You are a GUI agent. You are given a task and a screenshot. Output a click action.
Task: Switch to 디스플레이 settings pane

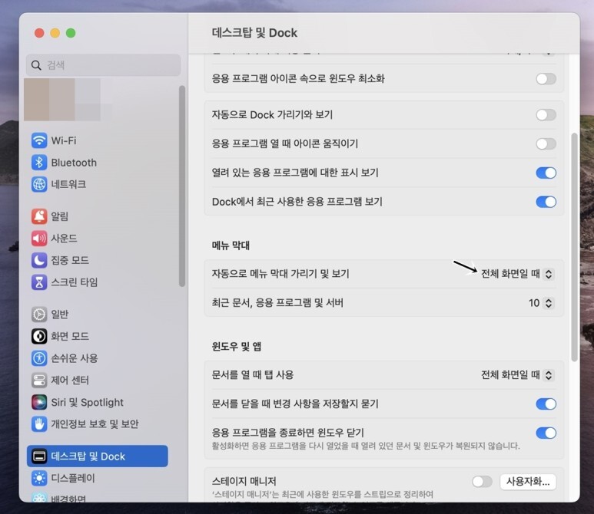73,478
